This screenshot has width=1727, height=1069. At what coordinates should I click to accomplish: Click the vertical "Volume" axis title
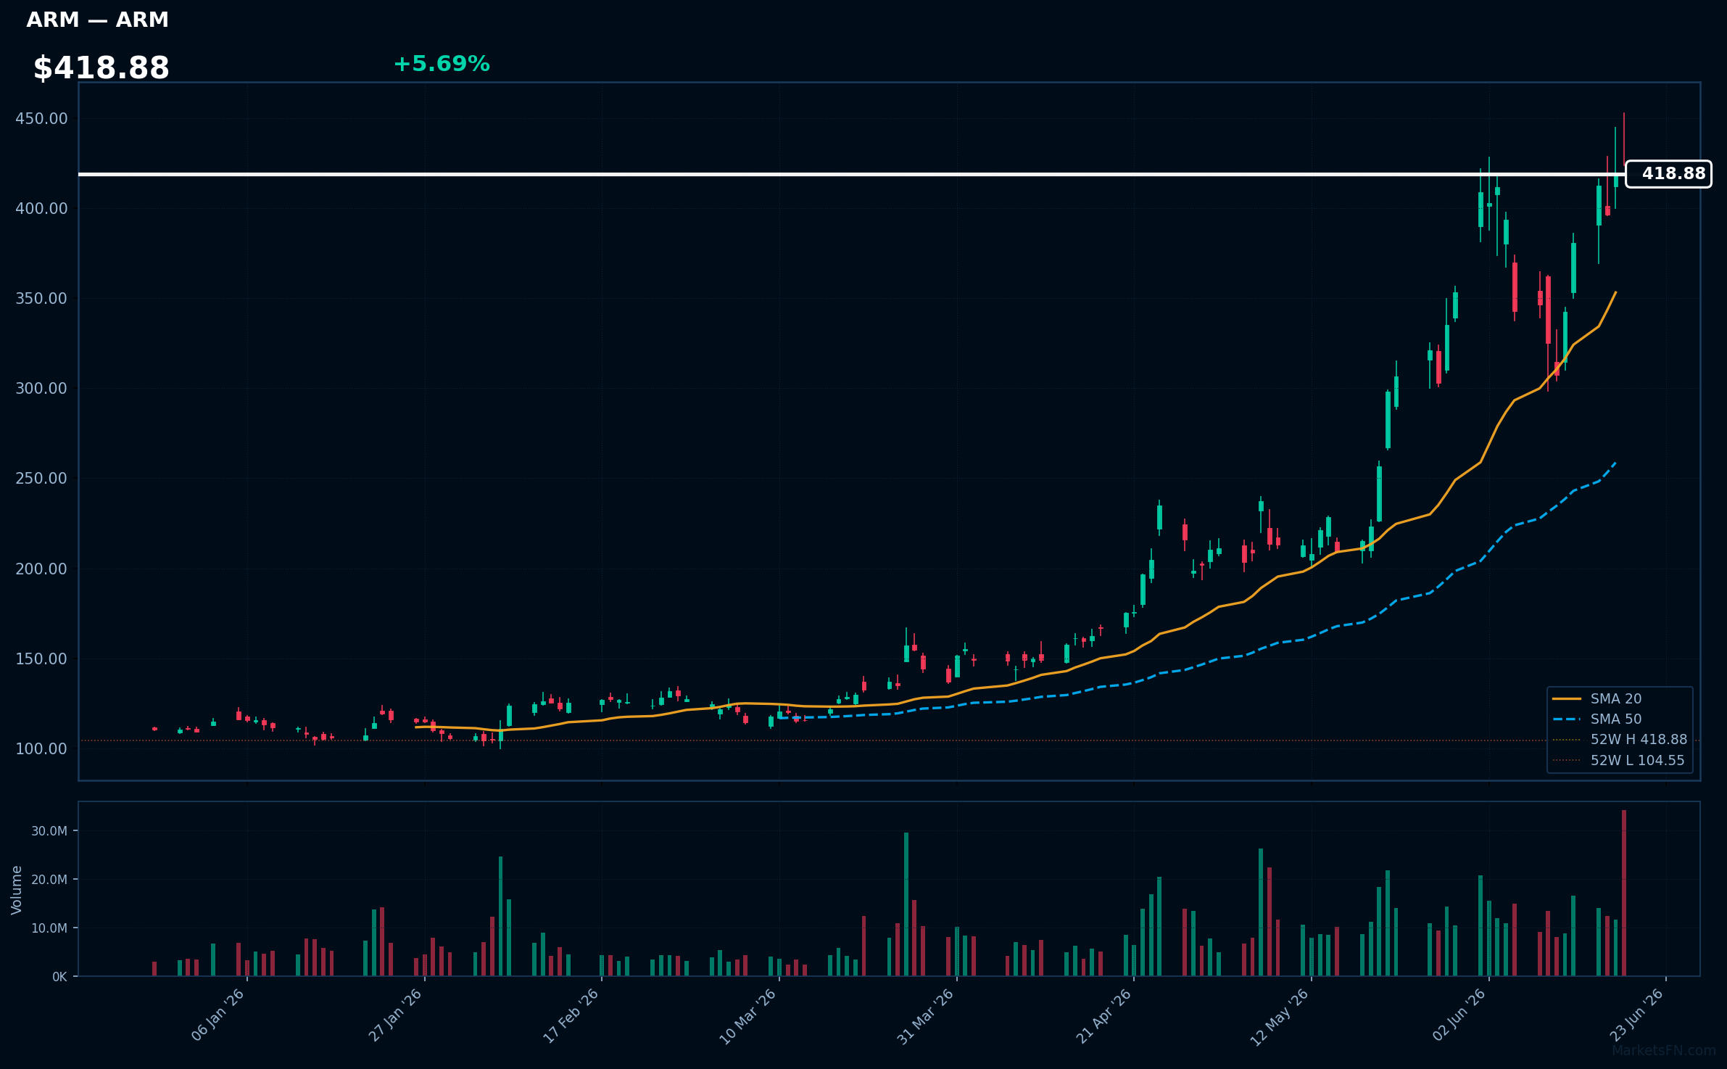(x=17, y=890)
